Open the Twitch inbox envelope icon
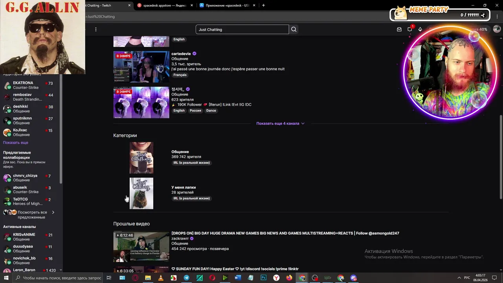This screenshot has width=503, height=283. 399,29
